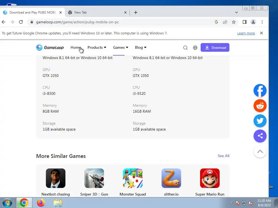Image resolution: width=278 pixels, height=208 pixels.
Task: Open Monster Squad game icon
Action: click(132, 178)
